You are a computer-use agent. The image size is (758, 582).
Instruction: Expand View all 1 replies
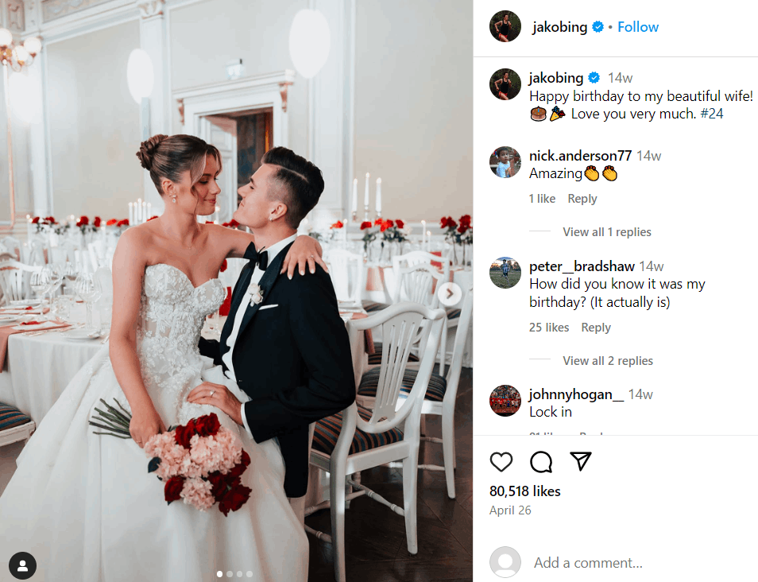[607, 232]
